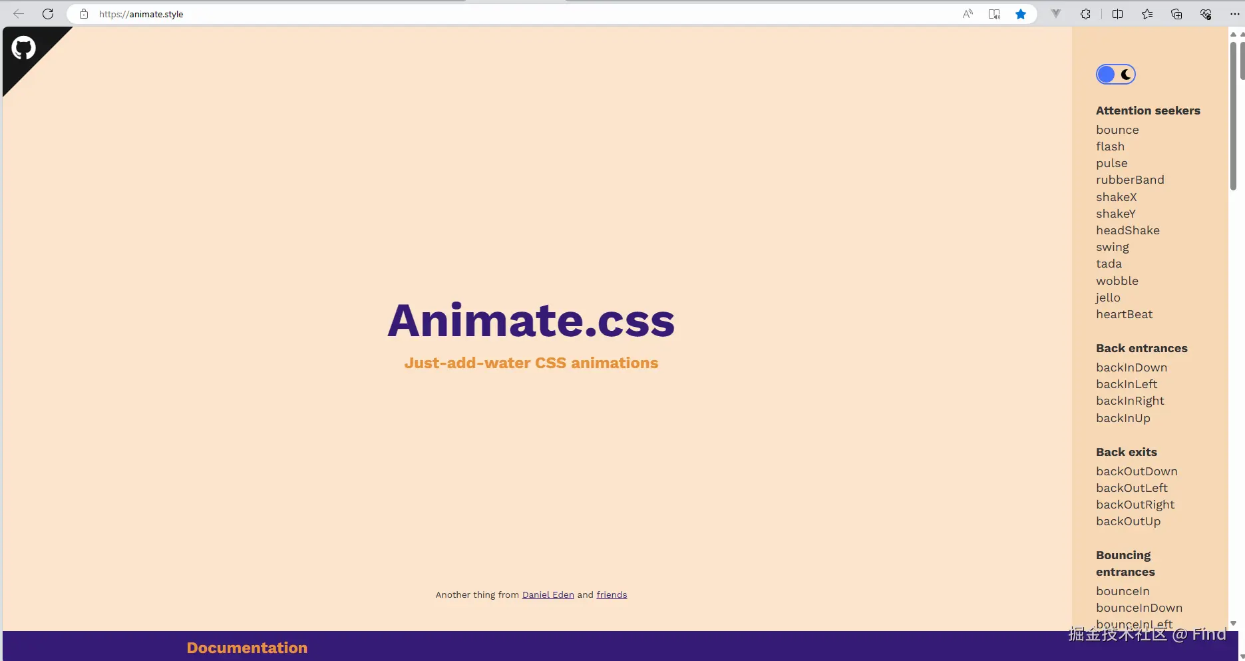Viewport: 1245px width, 661px height.
Task: Preview the wobble animation
Action: click(x=1117, y=281)
